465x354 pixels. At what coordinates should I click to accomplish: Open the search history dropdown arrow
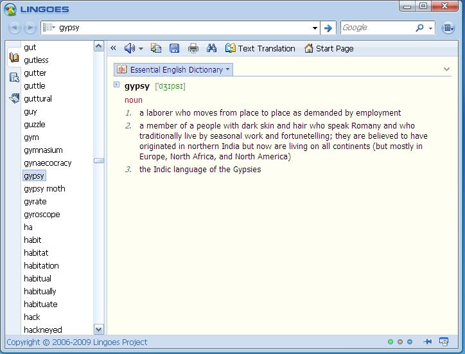[x=315, y=28]
